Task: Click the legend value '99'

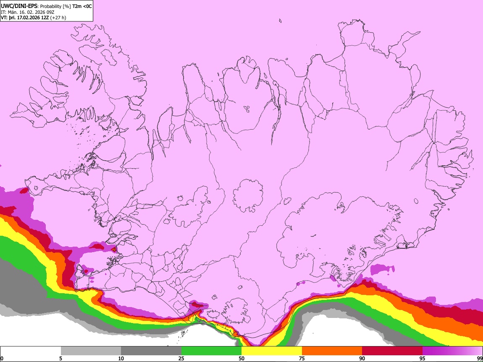Action: point(480,358)
